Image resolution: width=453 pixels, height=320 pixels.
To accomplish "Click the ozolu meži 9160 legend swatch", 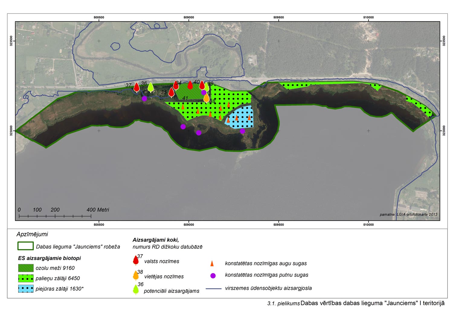I will (x=26, y=268).
